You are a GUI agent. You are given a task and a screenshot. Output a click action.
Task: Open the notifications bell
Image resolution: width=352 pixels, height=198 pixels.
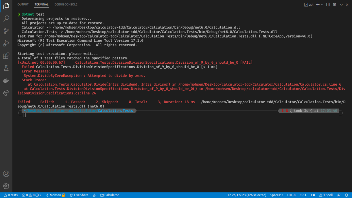click(x=346, y=195)
